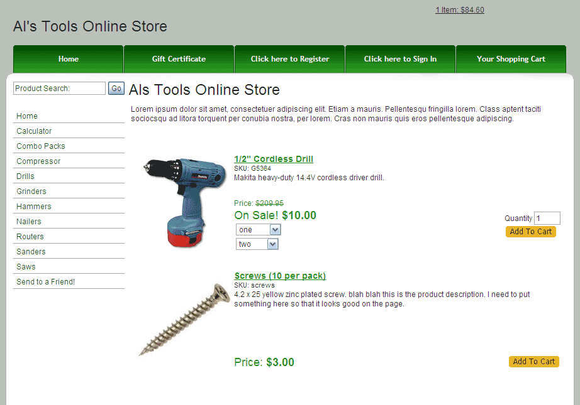Click the Go search button
580x405 pixels.
[116, 89]
